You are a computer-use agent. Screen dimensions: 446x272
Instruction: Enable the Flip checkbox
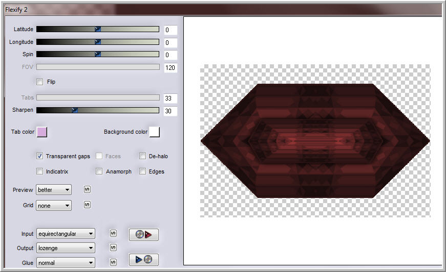pyautogui.click(x=40, y=82)
